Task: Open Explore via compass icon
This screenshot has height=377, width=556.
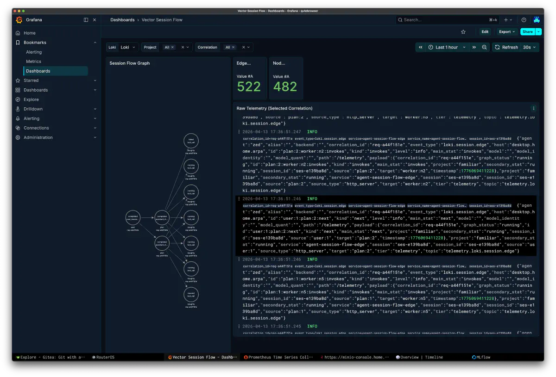Action: [x=18, y=99]
